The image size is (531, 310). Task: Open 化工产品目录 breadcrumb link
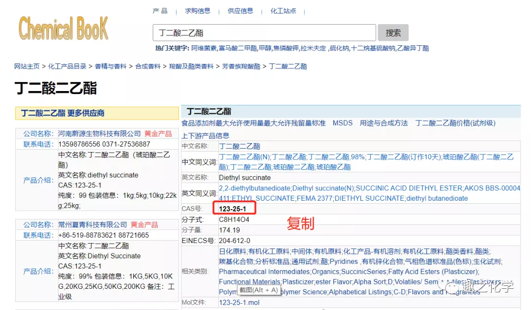[67, 66]
